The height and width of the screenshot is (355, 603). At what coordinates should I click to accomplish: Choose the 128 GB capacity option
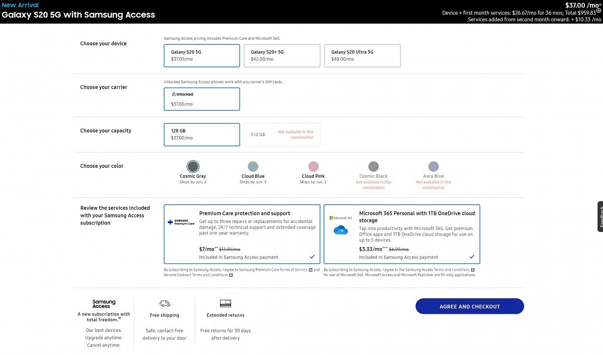point(202,134)
